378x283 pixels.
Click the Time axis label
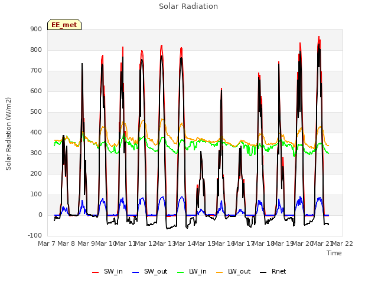pos(334,253)
